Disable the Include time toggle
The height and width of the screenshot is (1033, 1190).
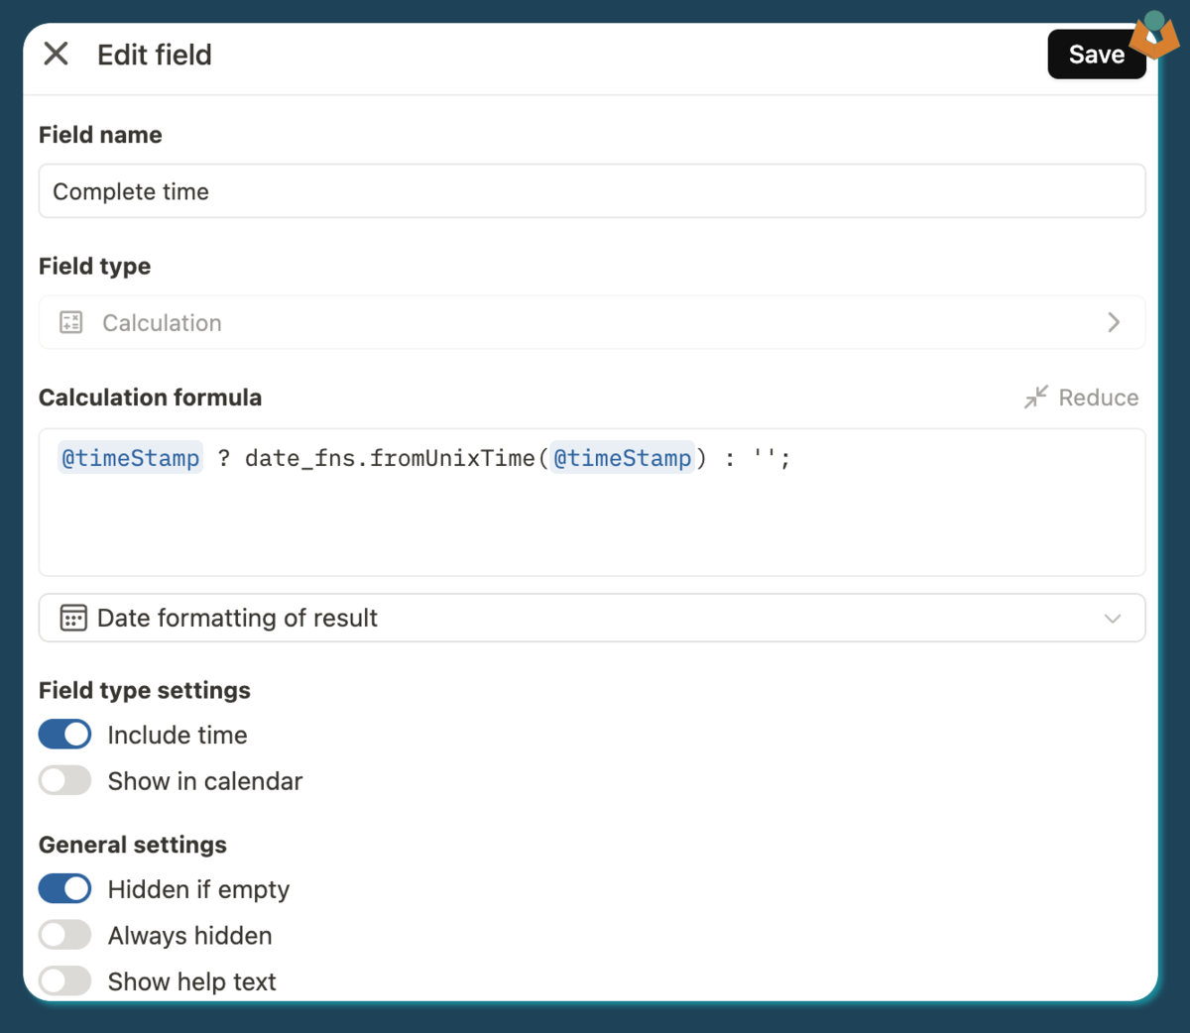(65, 735)
